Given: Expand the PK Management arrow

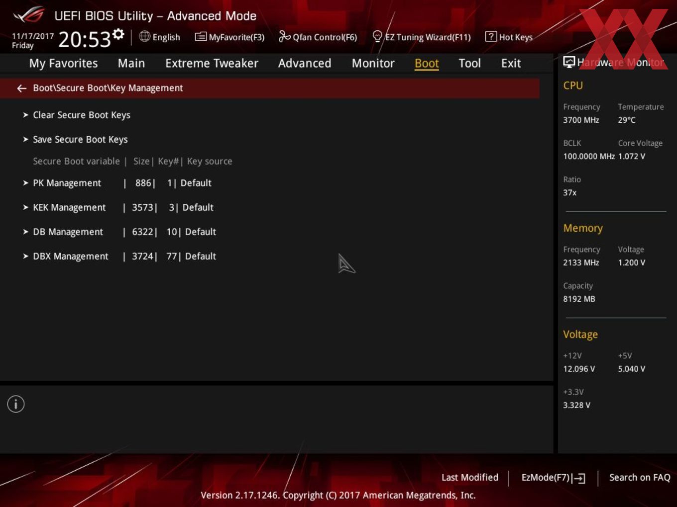Looking at the screenshot, I should pos(25,183).
